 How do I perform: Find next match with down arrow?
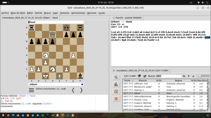pos(193,76)
